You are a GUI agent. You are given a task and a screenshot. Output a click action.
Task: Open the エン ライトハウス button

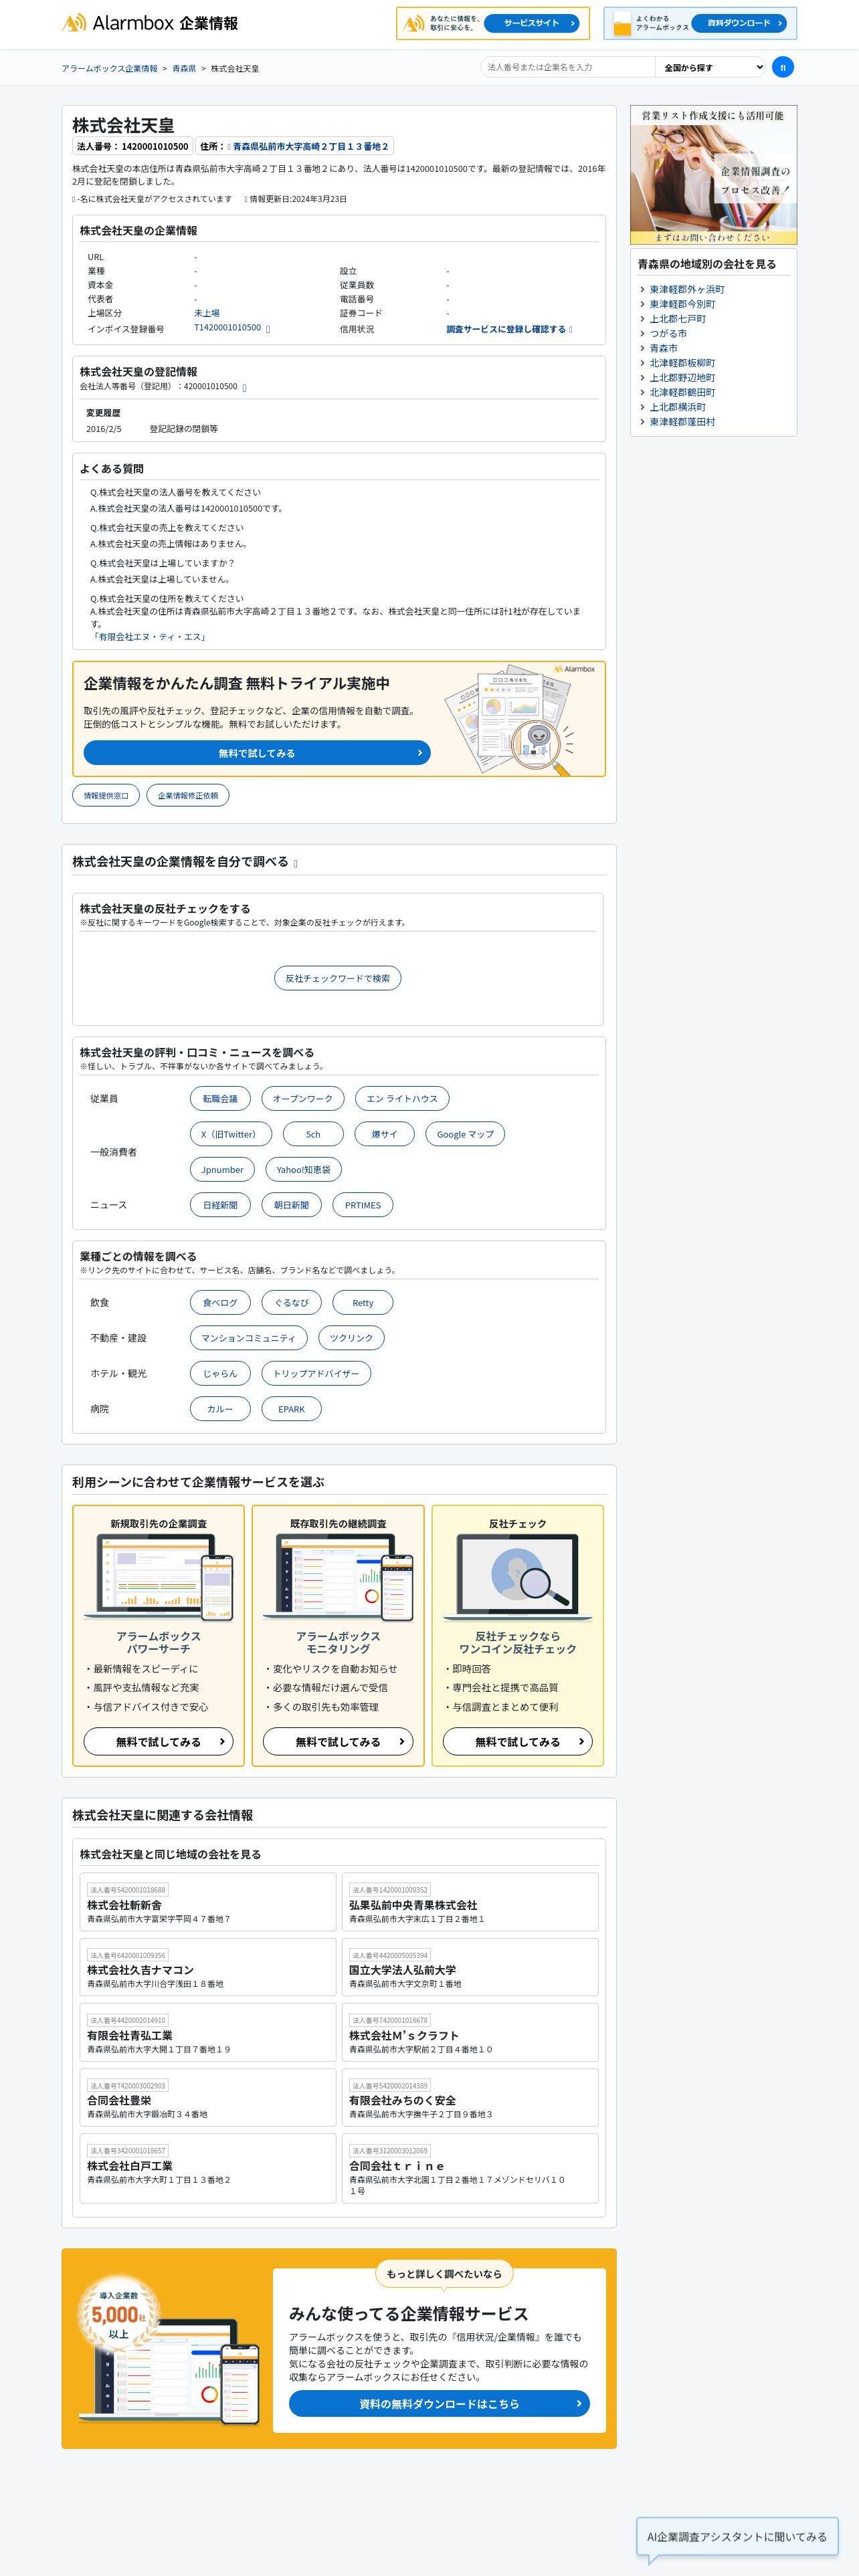[x=402, y=1099]
